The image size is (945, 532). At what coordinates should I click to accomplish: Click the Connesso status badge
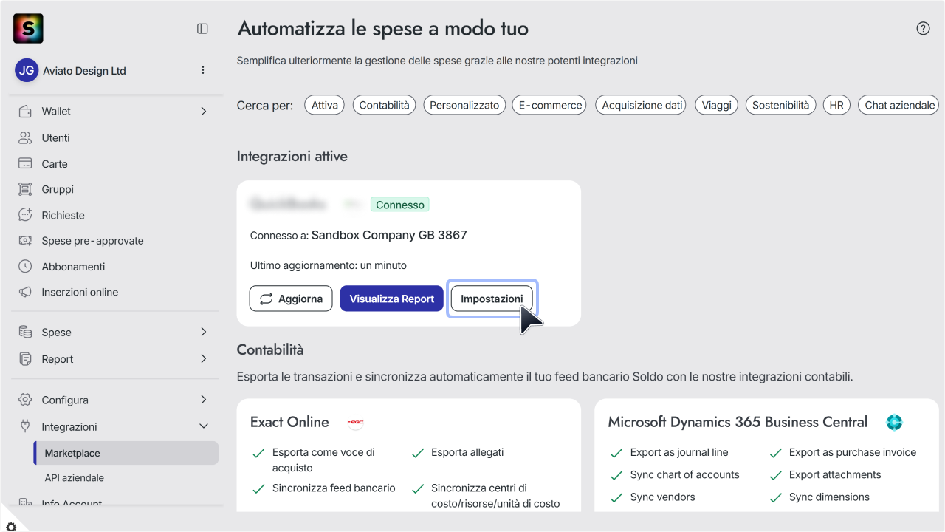(x=399, y=205)
